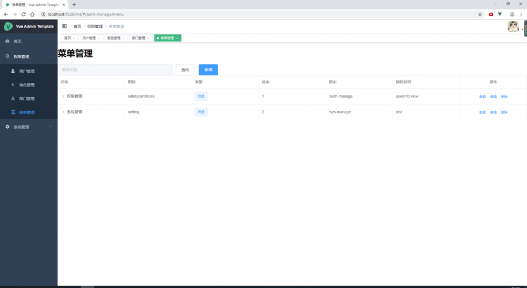This screenshot has width=527, height=288.
Task: Click 查看 for the 系统管理 row
Action: [482, 112]
